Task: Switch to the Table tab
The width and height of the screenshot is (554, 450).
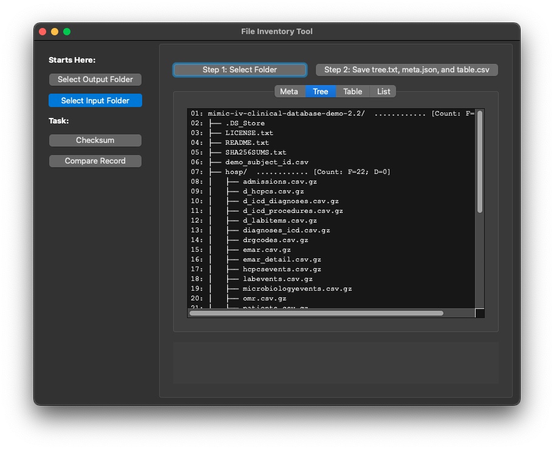Action: pyautogui.click(x=352, y=92)
